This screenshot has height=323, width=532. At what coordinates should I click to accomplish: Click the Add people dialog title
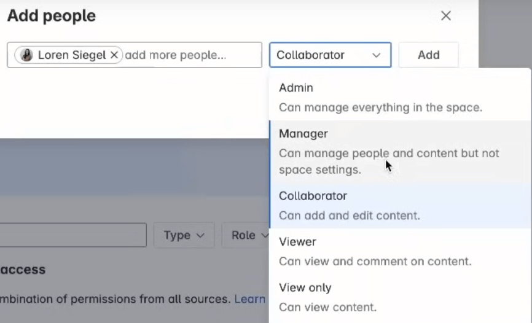52,16
